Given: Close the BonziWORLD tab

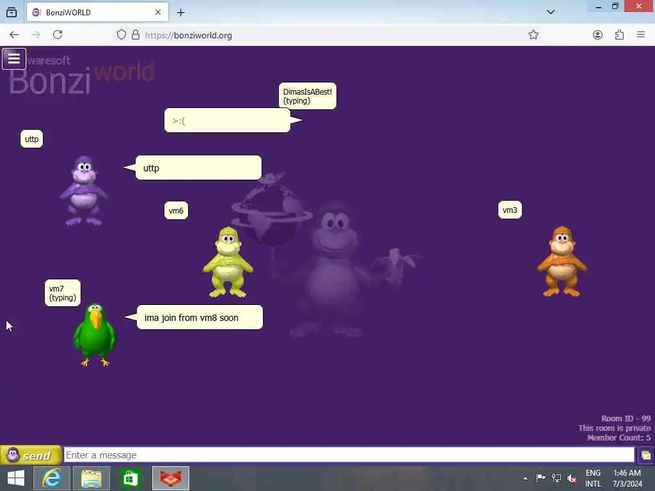Looking at the screenshot, I should (158, 13).
